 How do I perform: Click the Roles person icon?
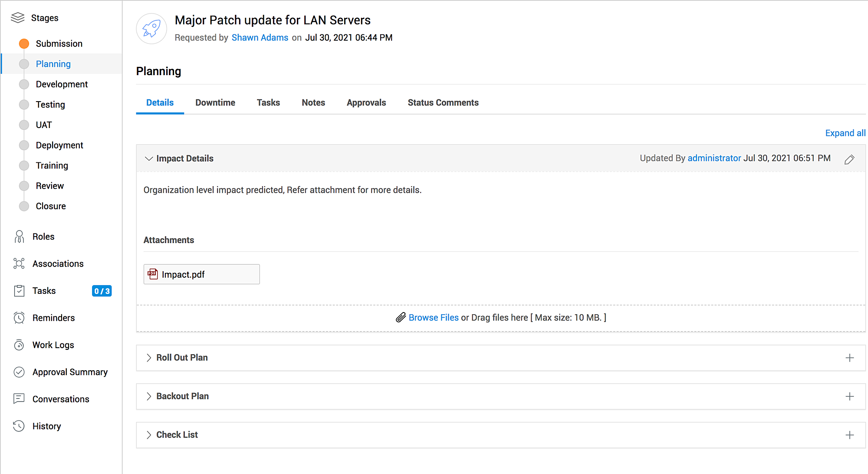(x=19, y=237)
